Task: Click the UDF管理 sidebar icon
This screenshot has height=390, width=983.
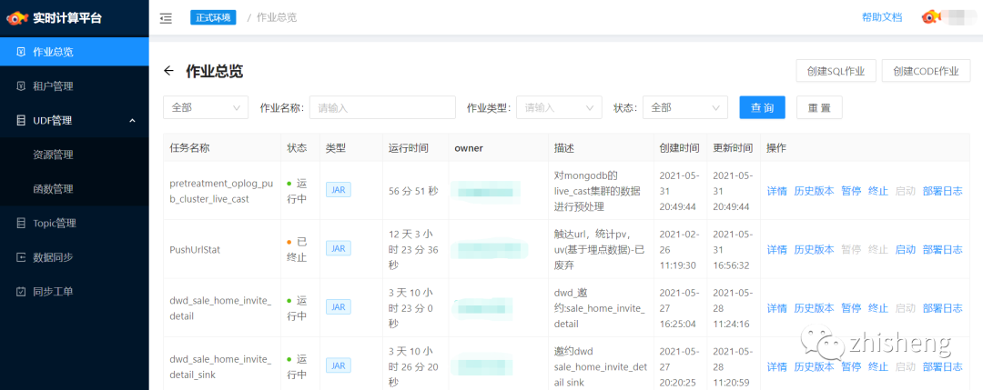Action: tap(21, 120)
